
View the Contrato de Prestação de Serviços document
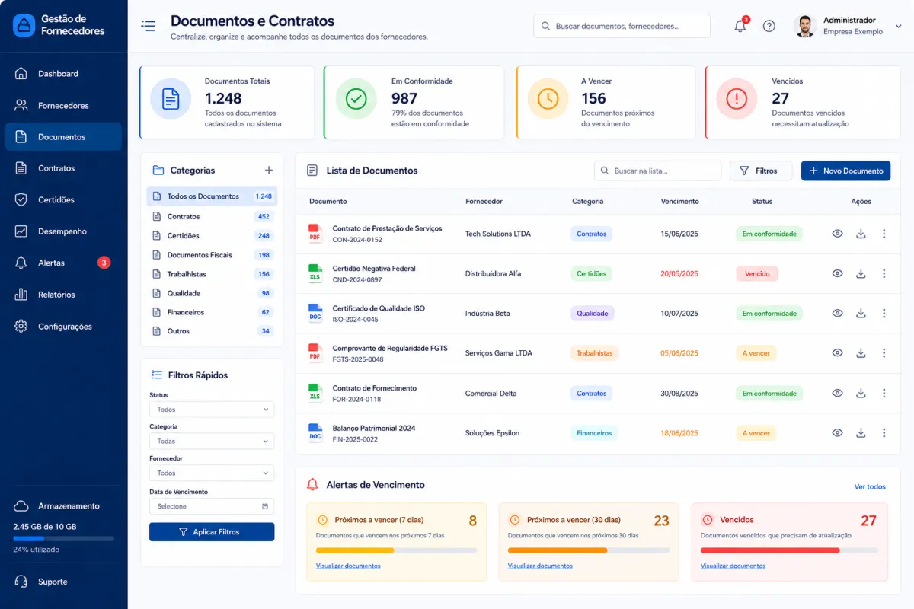coord(837,234)
